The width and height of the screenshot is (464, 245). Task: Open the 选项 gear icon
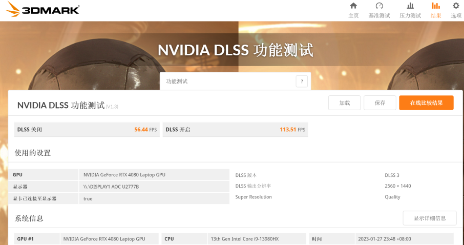coord(456,6)
